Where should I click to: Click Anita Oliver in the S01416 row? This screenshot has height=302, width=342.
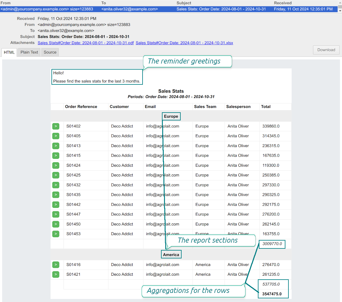pos(238,265)
